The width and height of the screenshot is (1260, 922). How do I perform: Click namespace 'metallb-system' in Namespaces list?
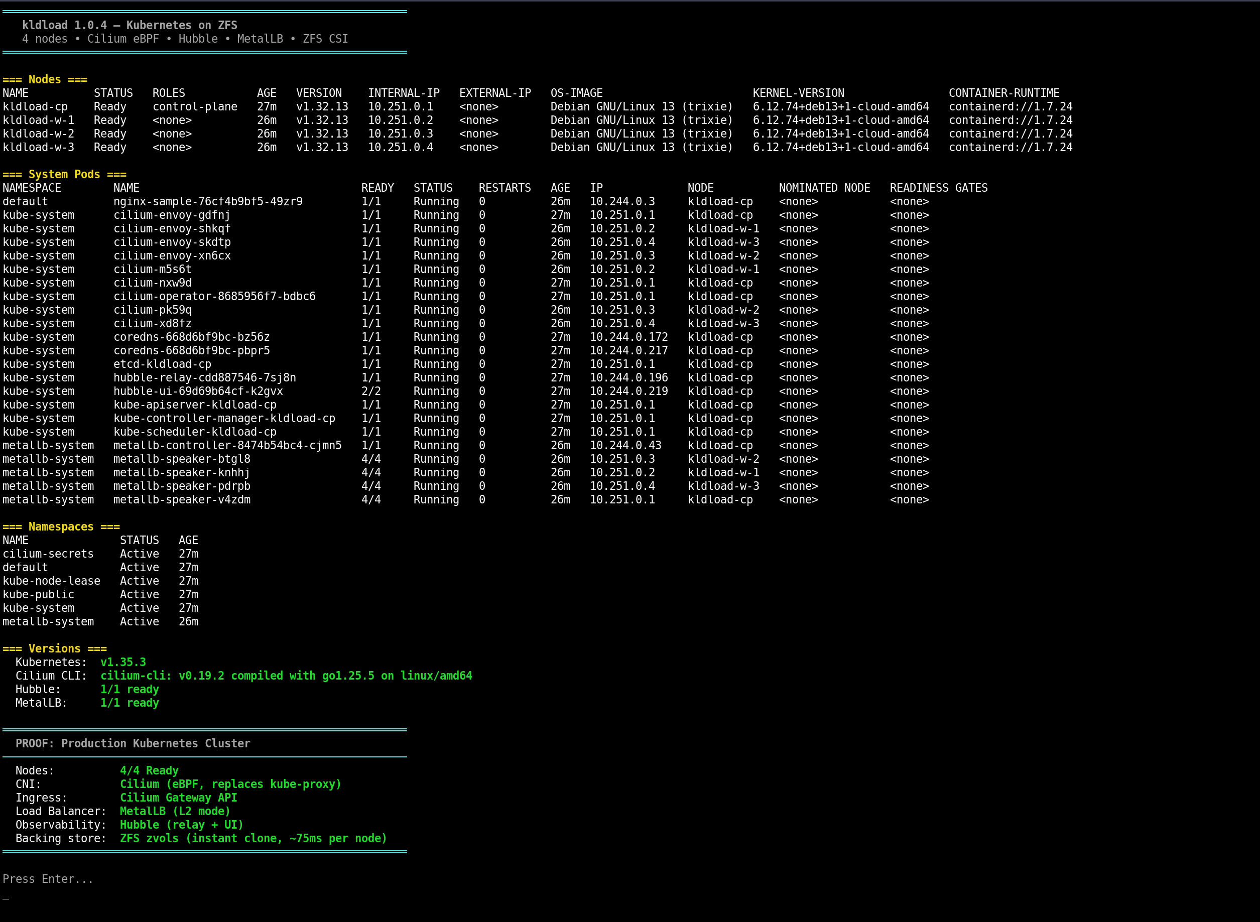coord(48,622)
